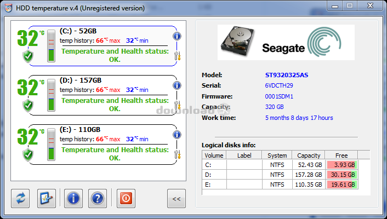Open settings tools for E: drive
The height and width of the screenshot is (219, 387).
(178, 154)
